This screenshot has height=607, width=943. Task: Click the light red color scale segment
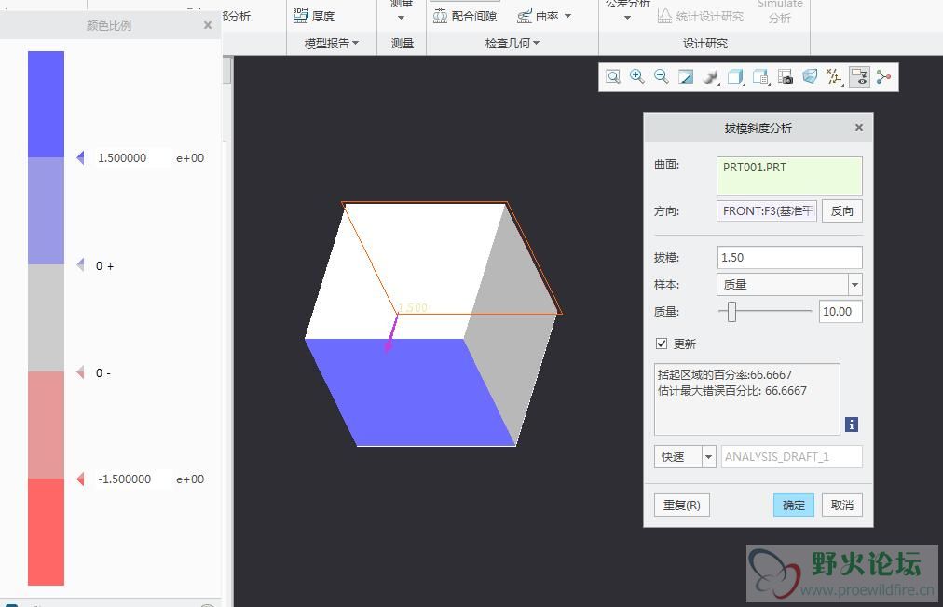coord(46,425)
